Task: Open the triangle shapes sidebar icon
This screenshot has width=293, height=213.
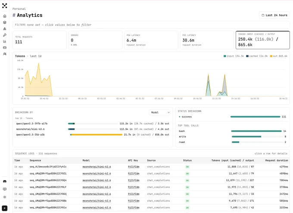Action: pyautogui.click(x=5, y=29)
